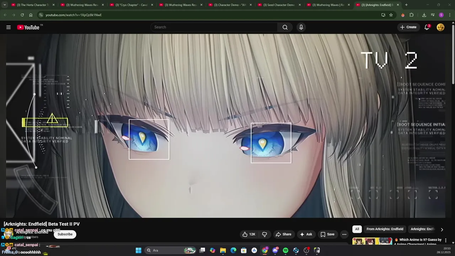The image size is (455, 256).
Task: Click the video title Beta Test II PV
Action: coord(42,224)
